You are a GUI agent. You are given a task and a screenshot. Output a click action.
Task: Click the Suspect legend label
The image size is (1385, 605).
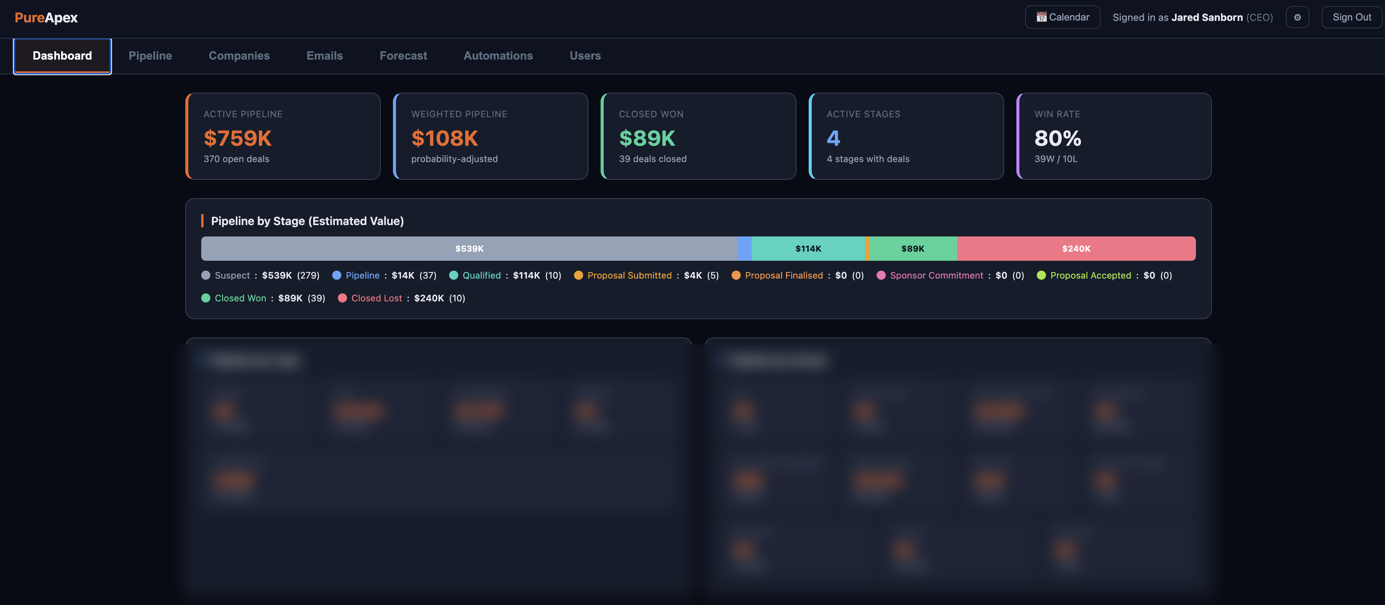point(232,275)
